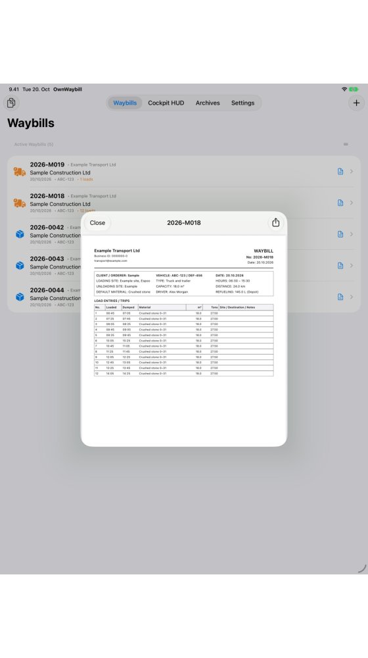The width and height of the screenshot is (368, 658).
Task: Tap the blue box icon of 2026-0044
Action: click(20, 297)
